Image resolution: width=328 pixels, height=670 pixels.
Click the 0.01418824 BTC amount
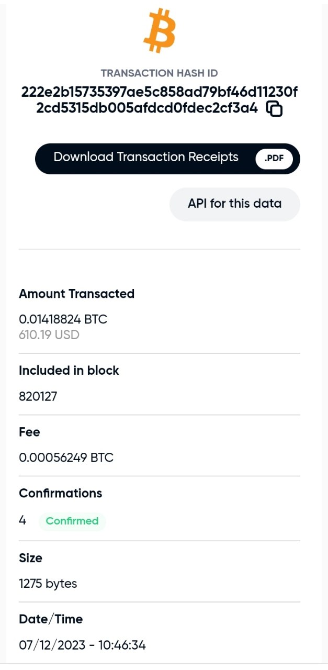pos(63,319)
